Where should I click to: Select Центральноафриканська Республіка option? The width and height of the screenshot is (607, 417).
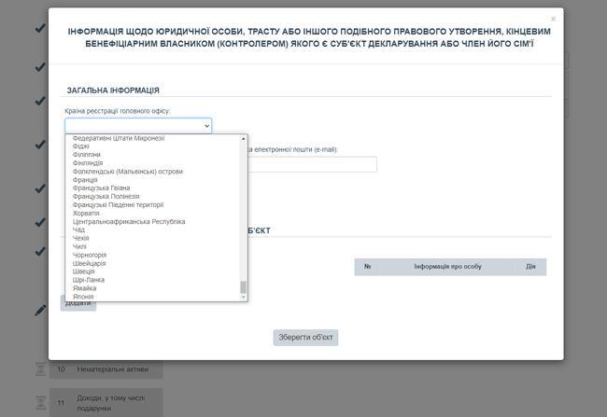[129, 222]
